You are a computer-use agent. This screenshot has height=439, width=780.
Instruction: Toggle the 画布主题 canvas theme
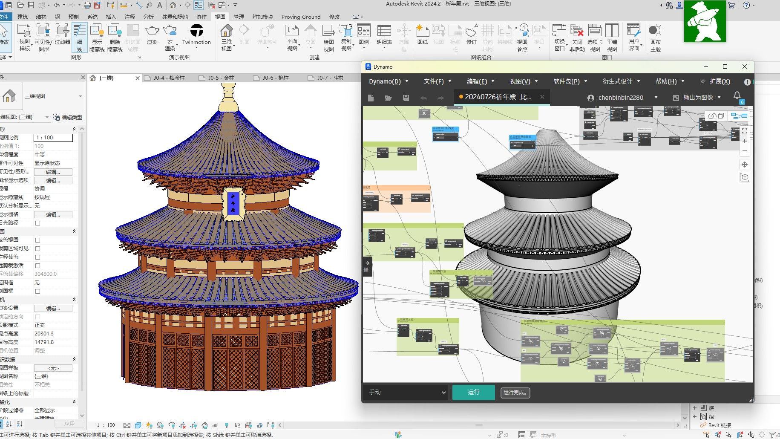tap(655, 38)
